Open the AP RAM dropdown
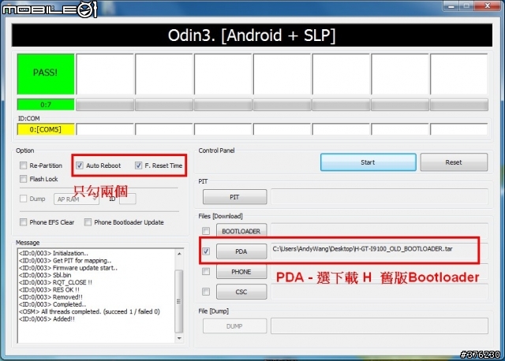 [x=77, y=199]
